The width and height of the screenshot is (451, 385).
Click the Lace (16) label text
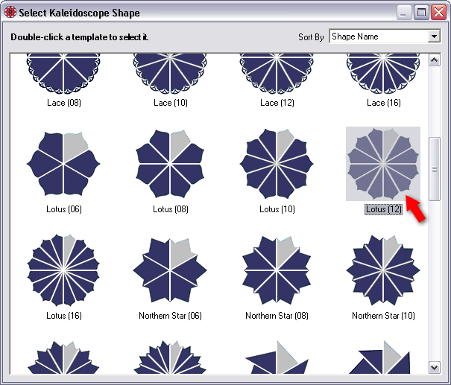pos(384,103)
